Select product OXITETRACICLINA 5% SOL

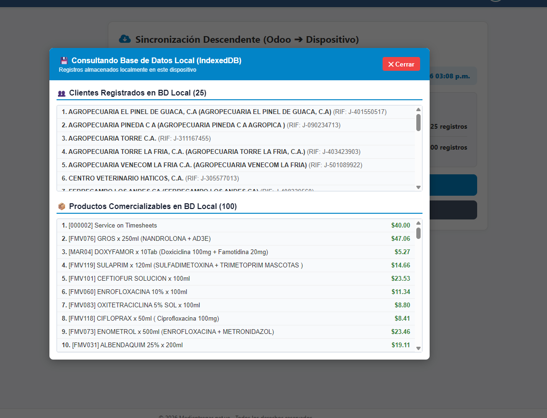[x=236, y=305]
